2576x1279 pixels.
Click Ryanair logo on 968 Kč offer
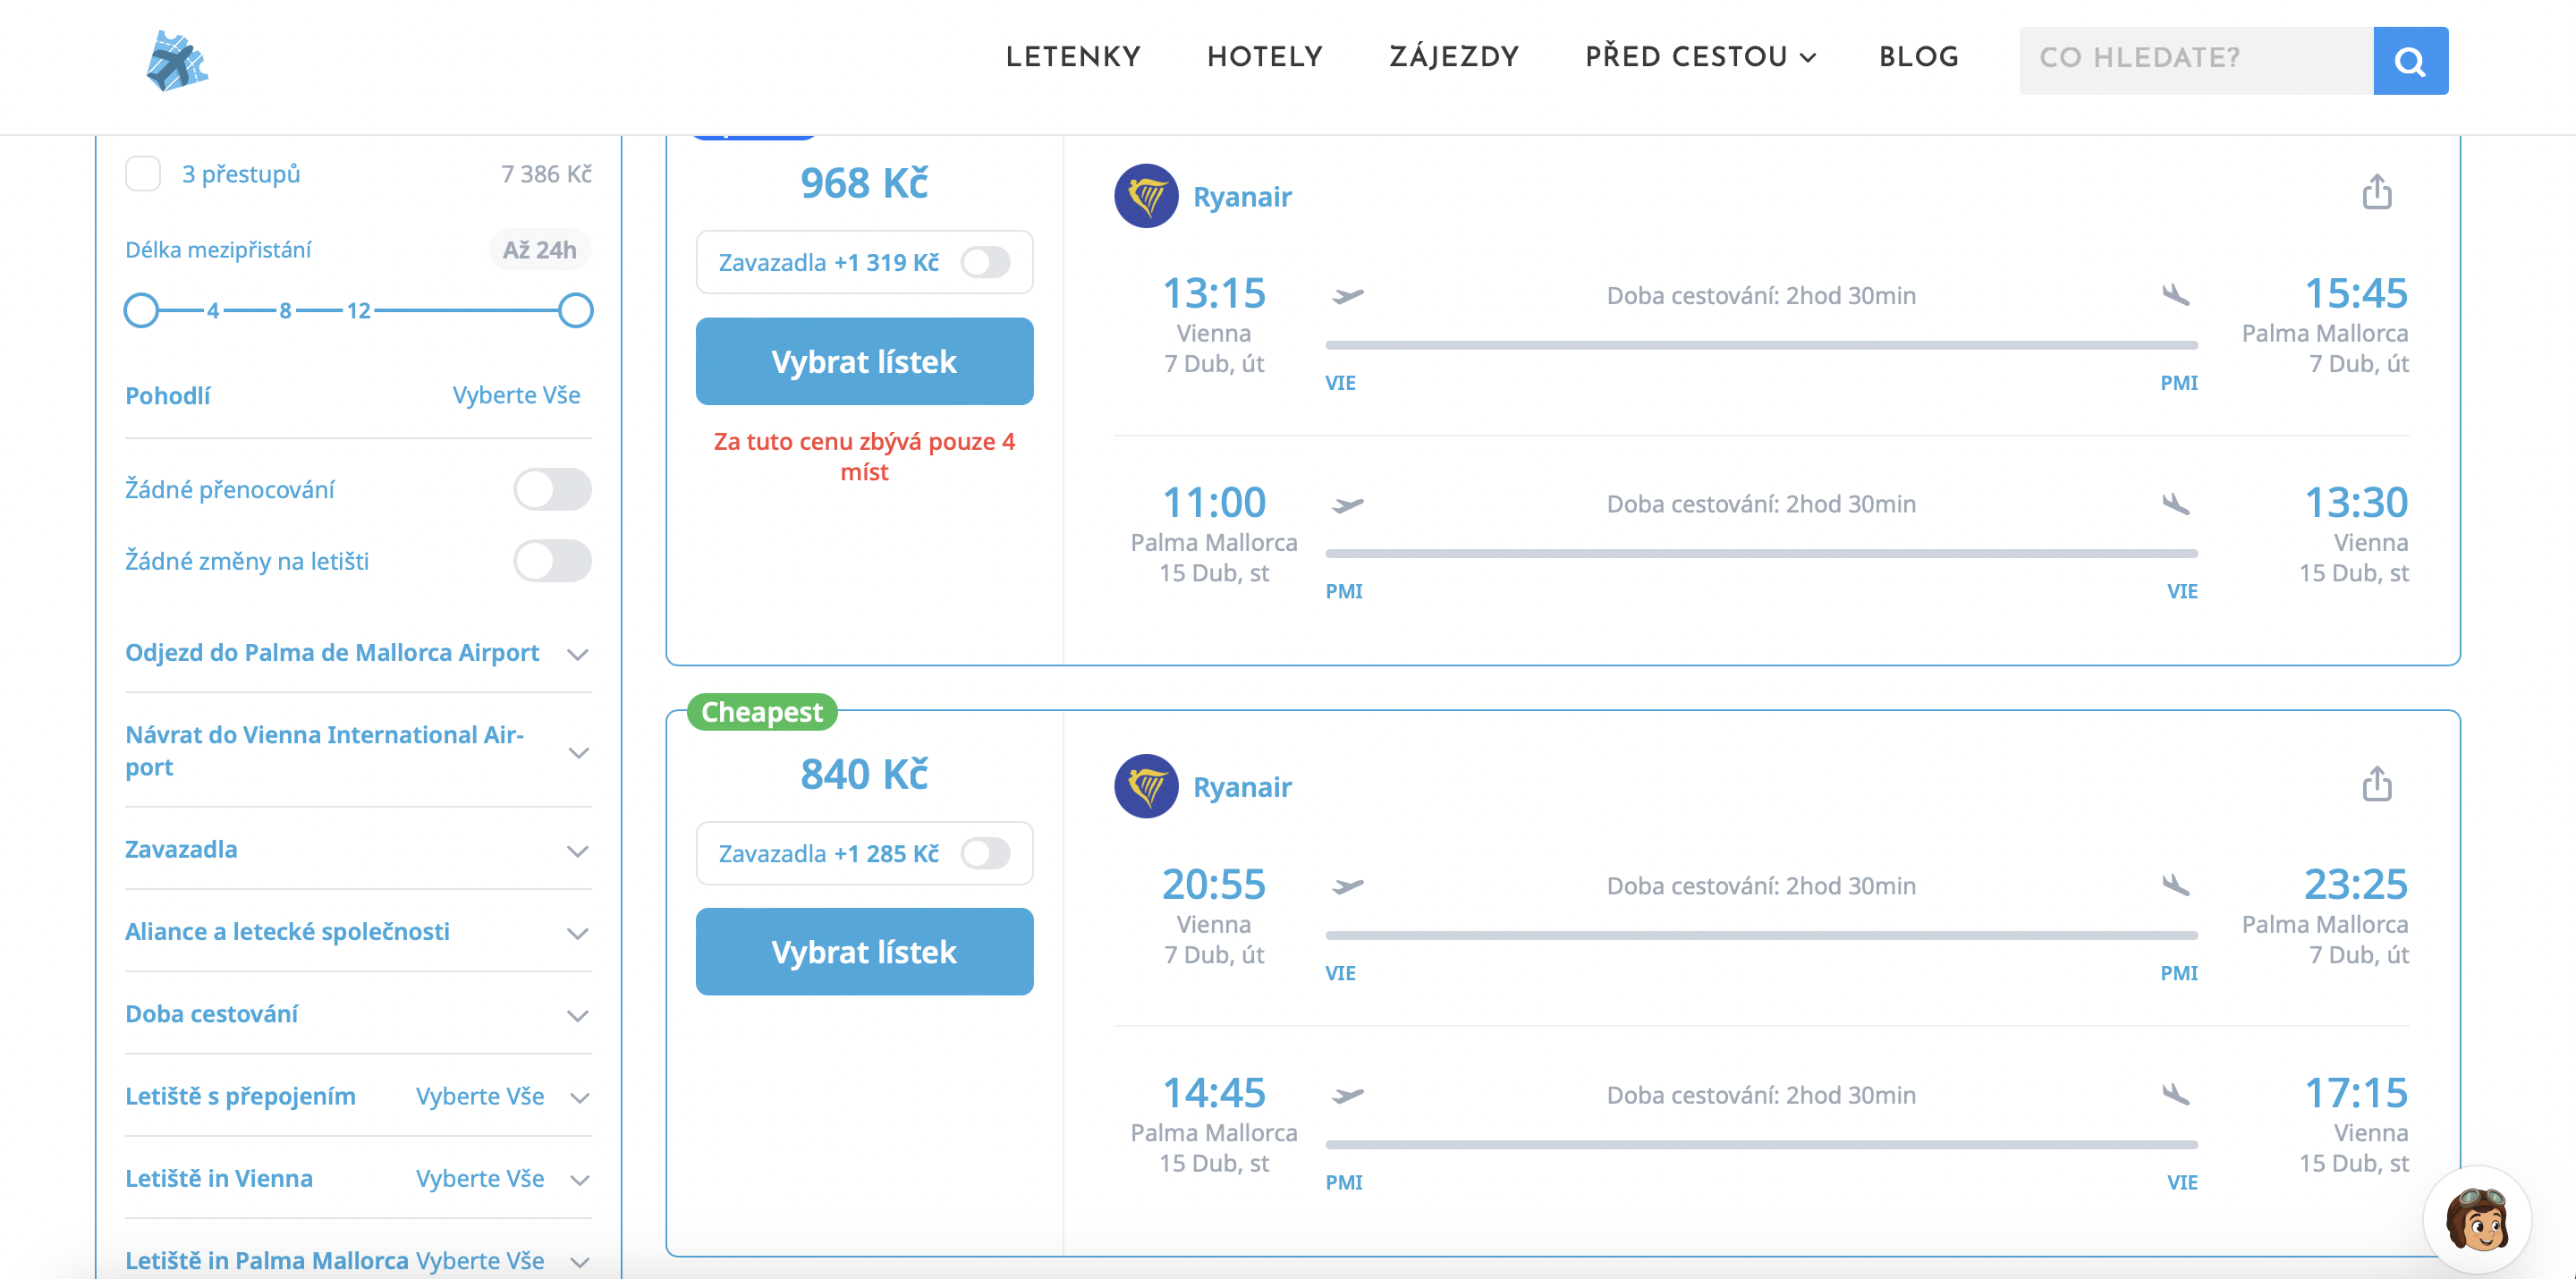[1146, 197]
